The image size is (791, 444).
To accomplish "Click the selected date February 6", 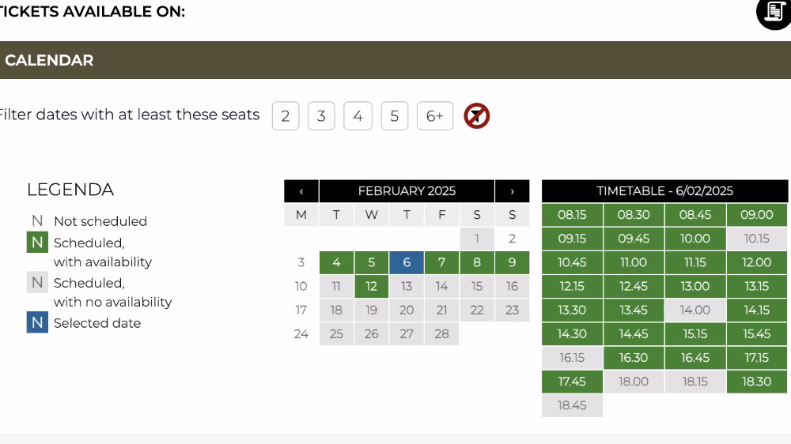I will [x=407, y=262].
